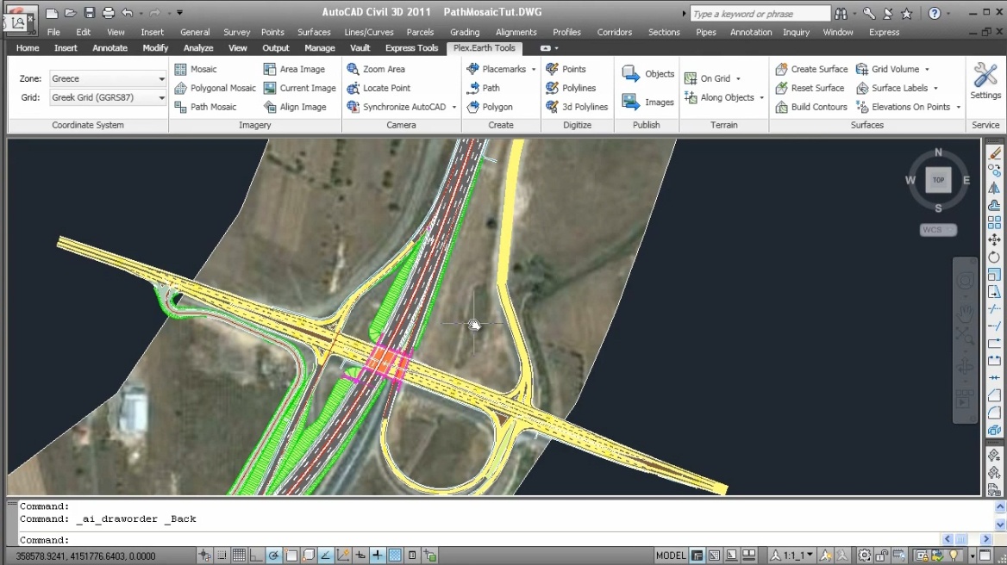Screen dimensions: 1007x565
Task: Expand the Placemarks dropdown arrow
Action: coord(534,69)
